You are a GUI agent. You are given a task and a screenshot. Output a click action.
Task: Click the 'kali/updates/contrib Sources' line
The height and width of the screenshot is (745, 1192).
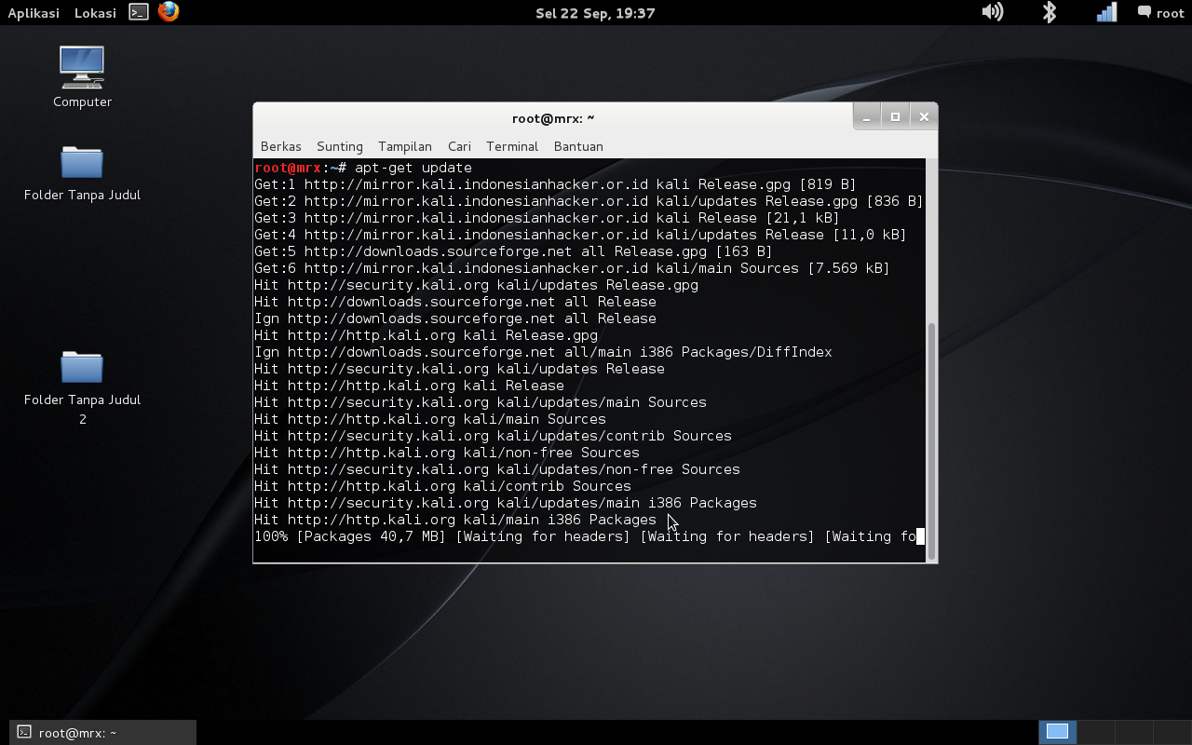[493, 436]
